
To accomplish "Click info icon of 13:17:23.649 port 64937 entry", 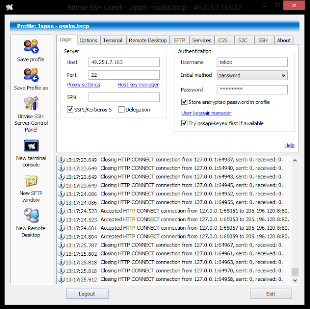I will (x=62, y=160).
